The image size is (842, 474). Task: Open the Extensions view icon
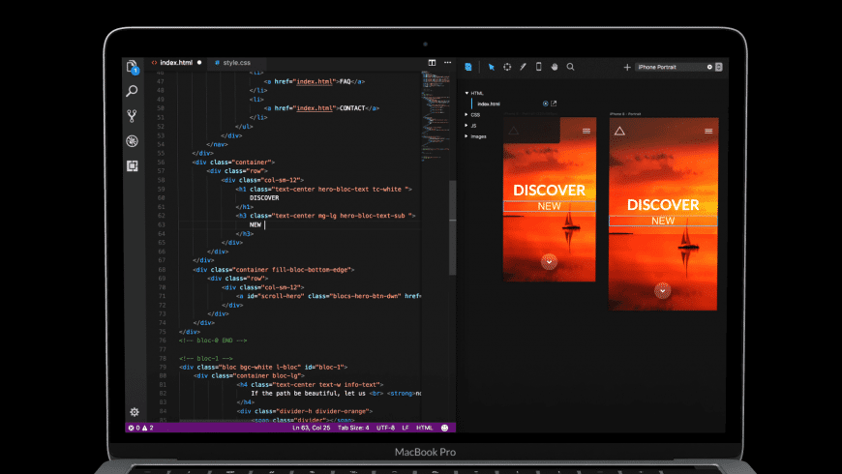[x=133, y=165]
